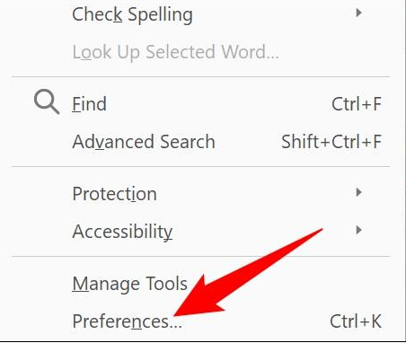This screenshot has width=406, height=343.
Task: Click the separator line above Manage Tools
Action: pos(200,256)
